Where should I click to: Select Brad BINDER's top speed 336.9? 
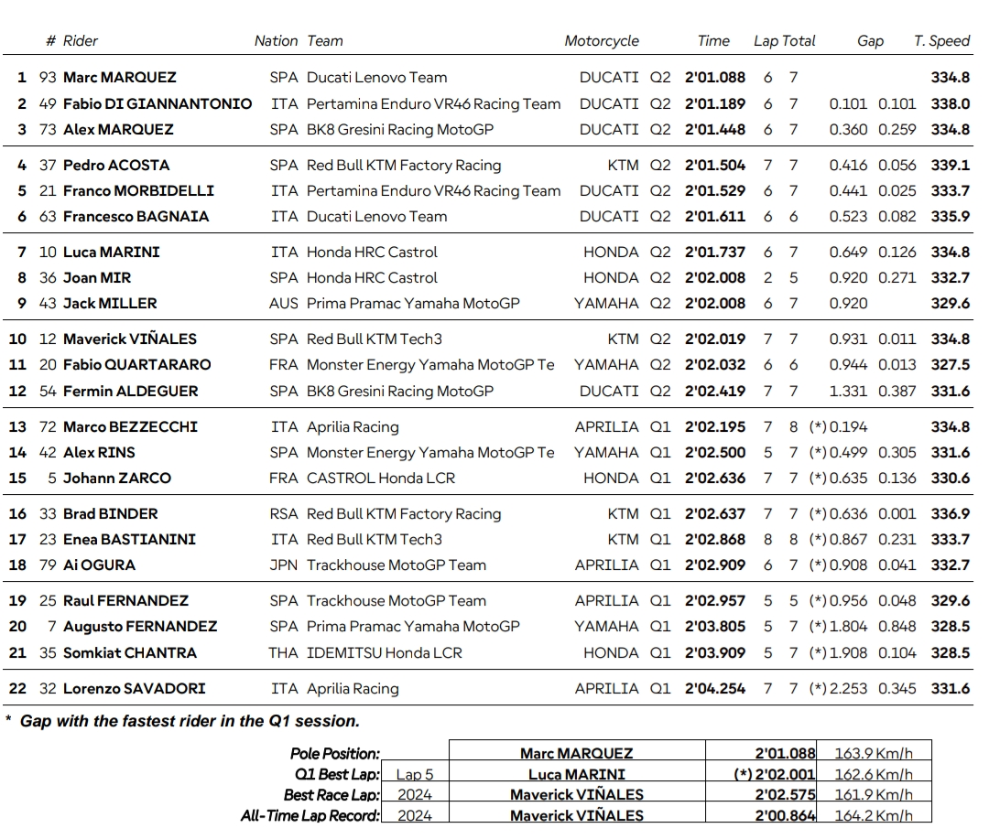pos(950,514)
